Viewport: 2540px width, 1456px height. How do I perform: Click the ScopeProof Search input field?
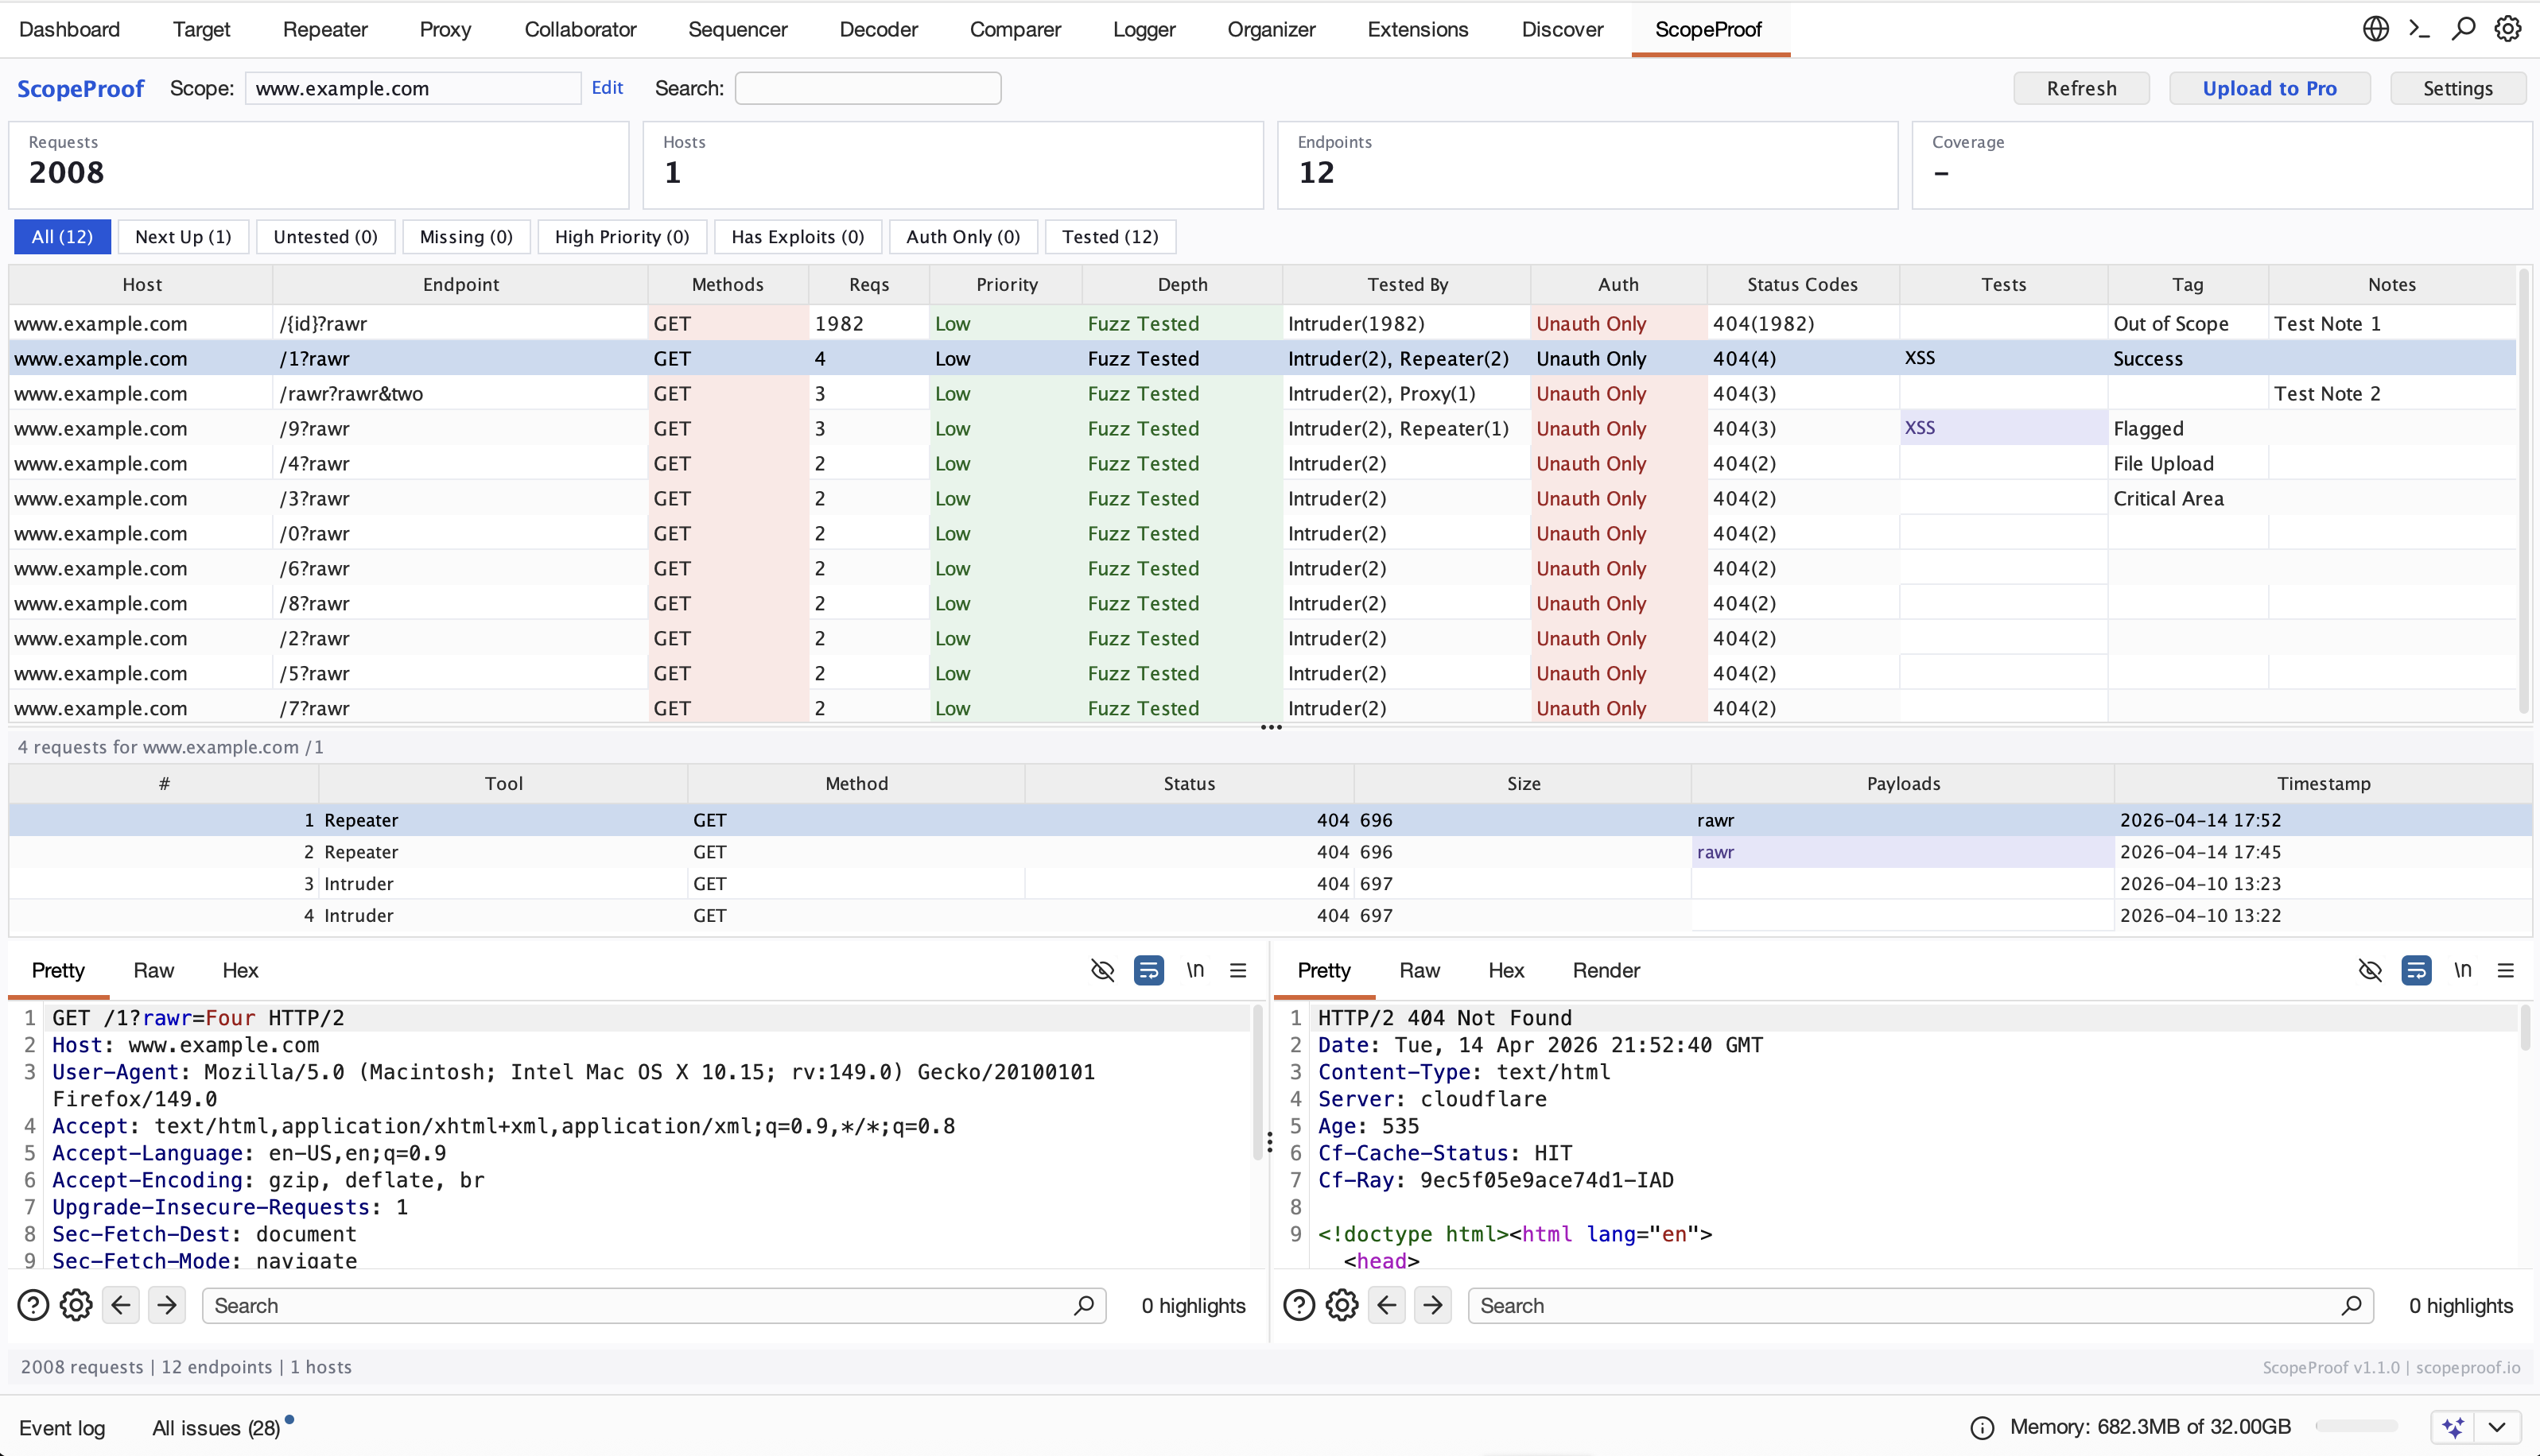[868, 88]
